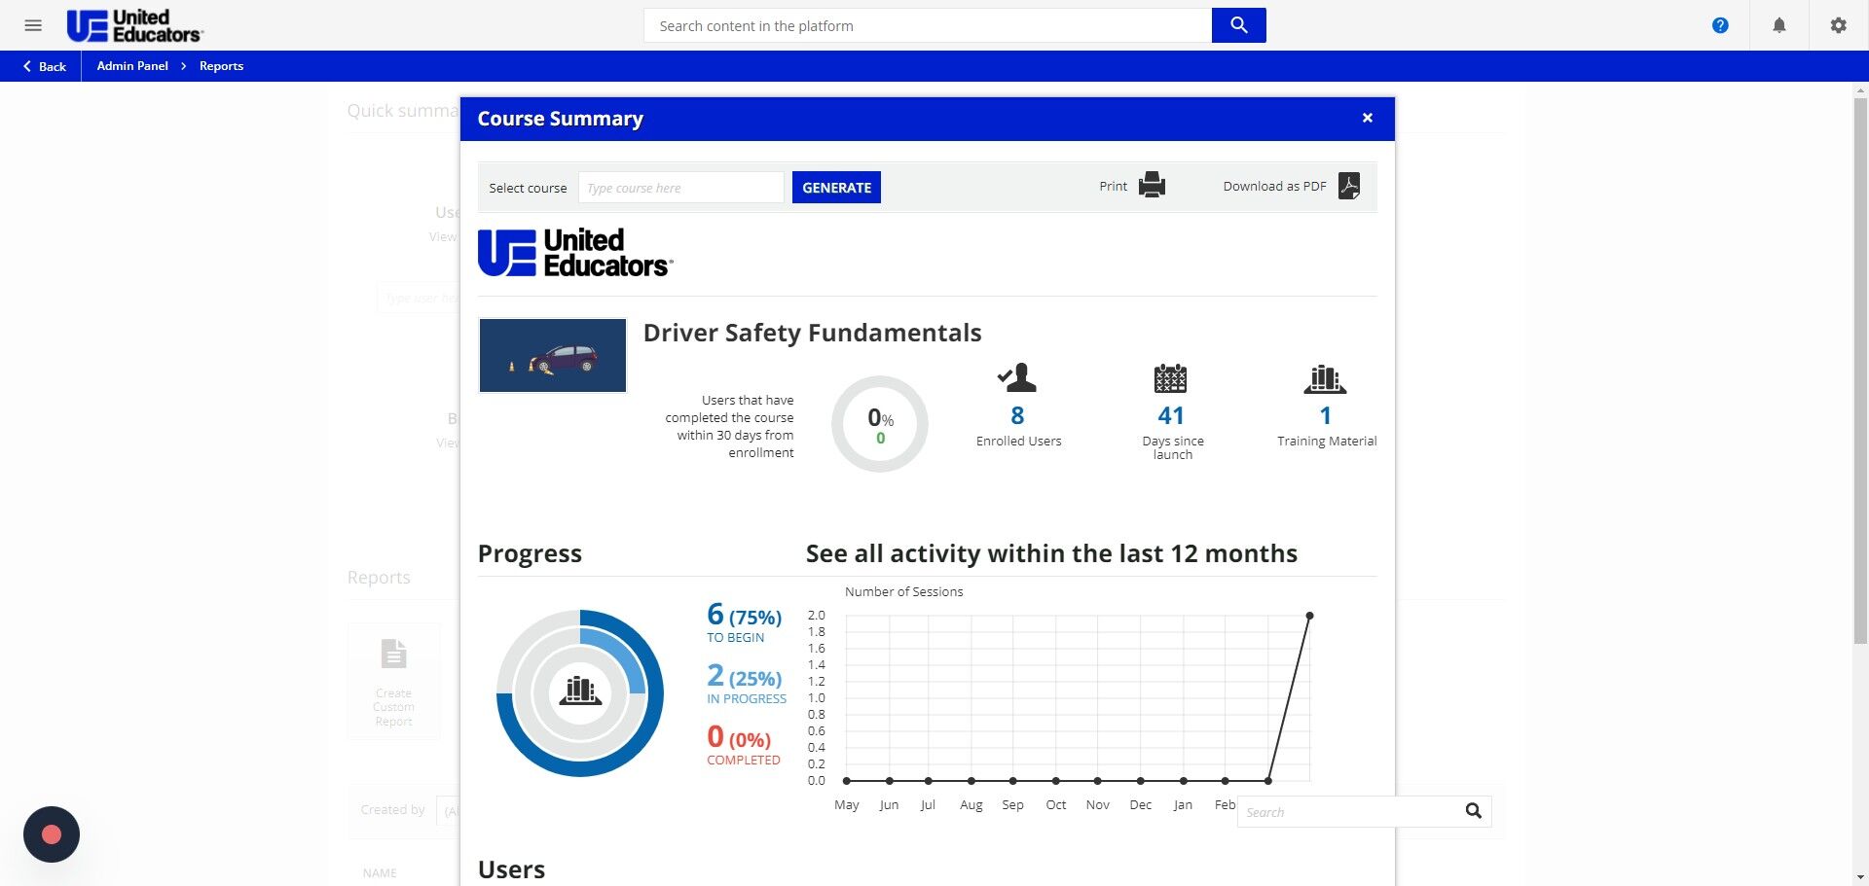This screenshot has width=1869, height=886.
Task: Click the training material books icon
Action: pos(1325,379)
